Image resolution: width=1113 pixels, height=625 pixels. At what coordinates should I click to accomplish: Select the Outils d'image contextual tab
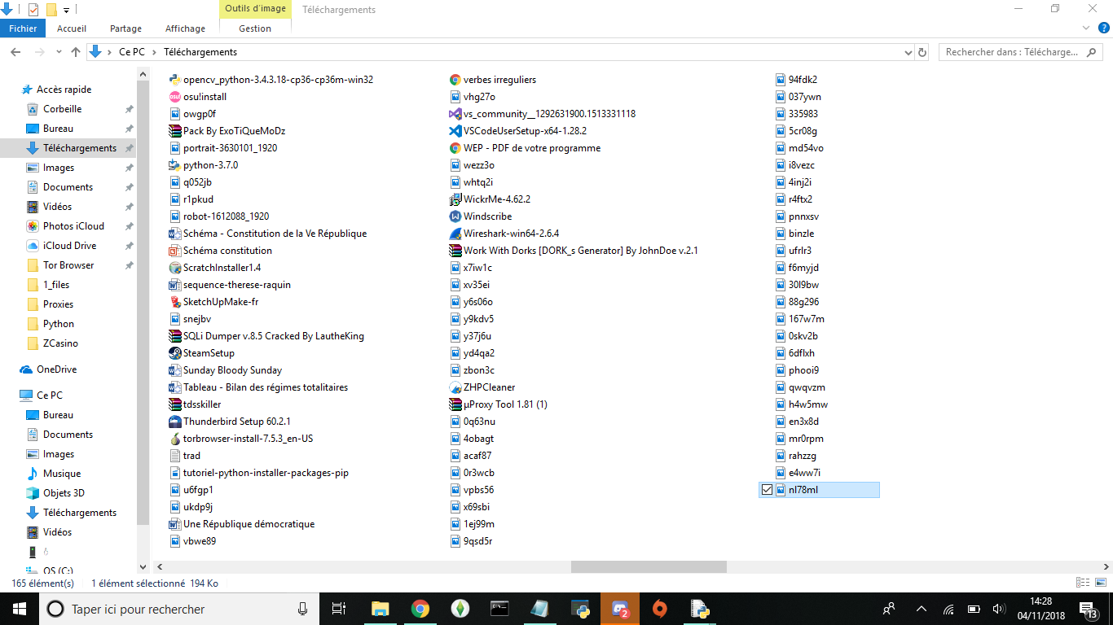[x=256, y=9]
